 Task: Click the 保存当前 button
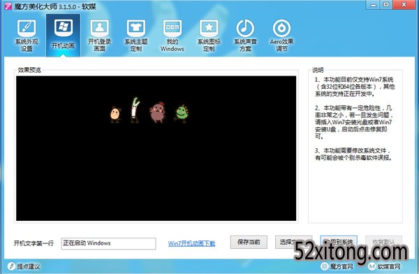pos(249,242)
